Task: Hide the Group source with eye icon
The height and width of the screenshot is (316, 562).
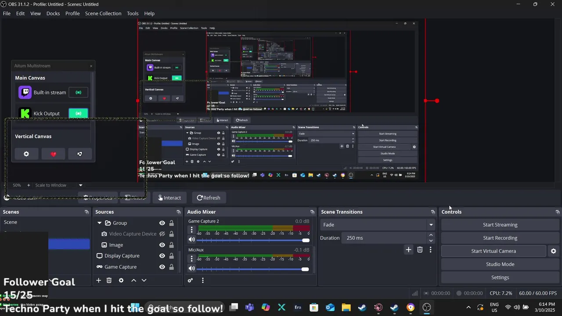Action: [x=162, y=223]
